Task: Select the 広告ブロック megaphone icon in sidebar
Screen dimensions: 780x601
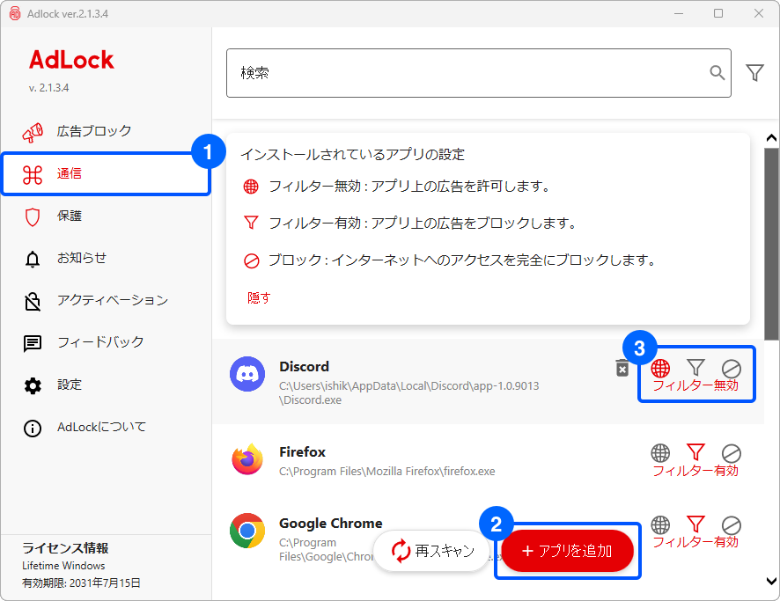Action: [33, 130]
